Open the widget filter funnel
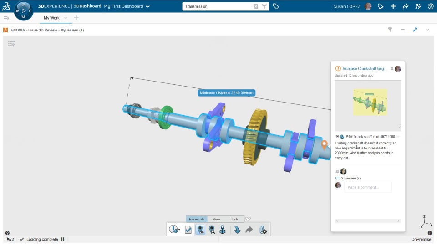Image resolution: width=437 pixels, height=246 pixels. click(x=390, y=30)
